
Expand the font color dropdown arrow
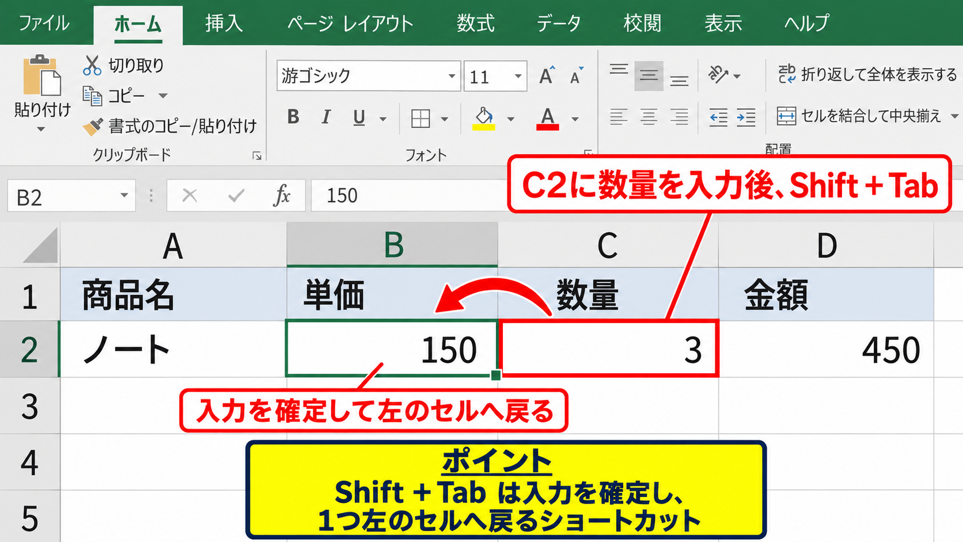[x=575, y=119]
